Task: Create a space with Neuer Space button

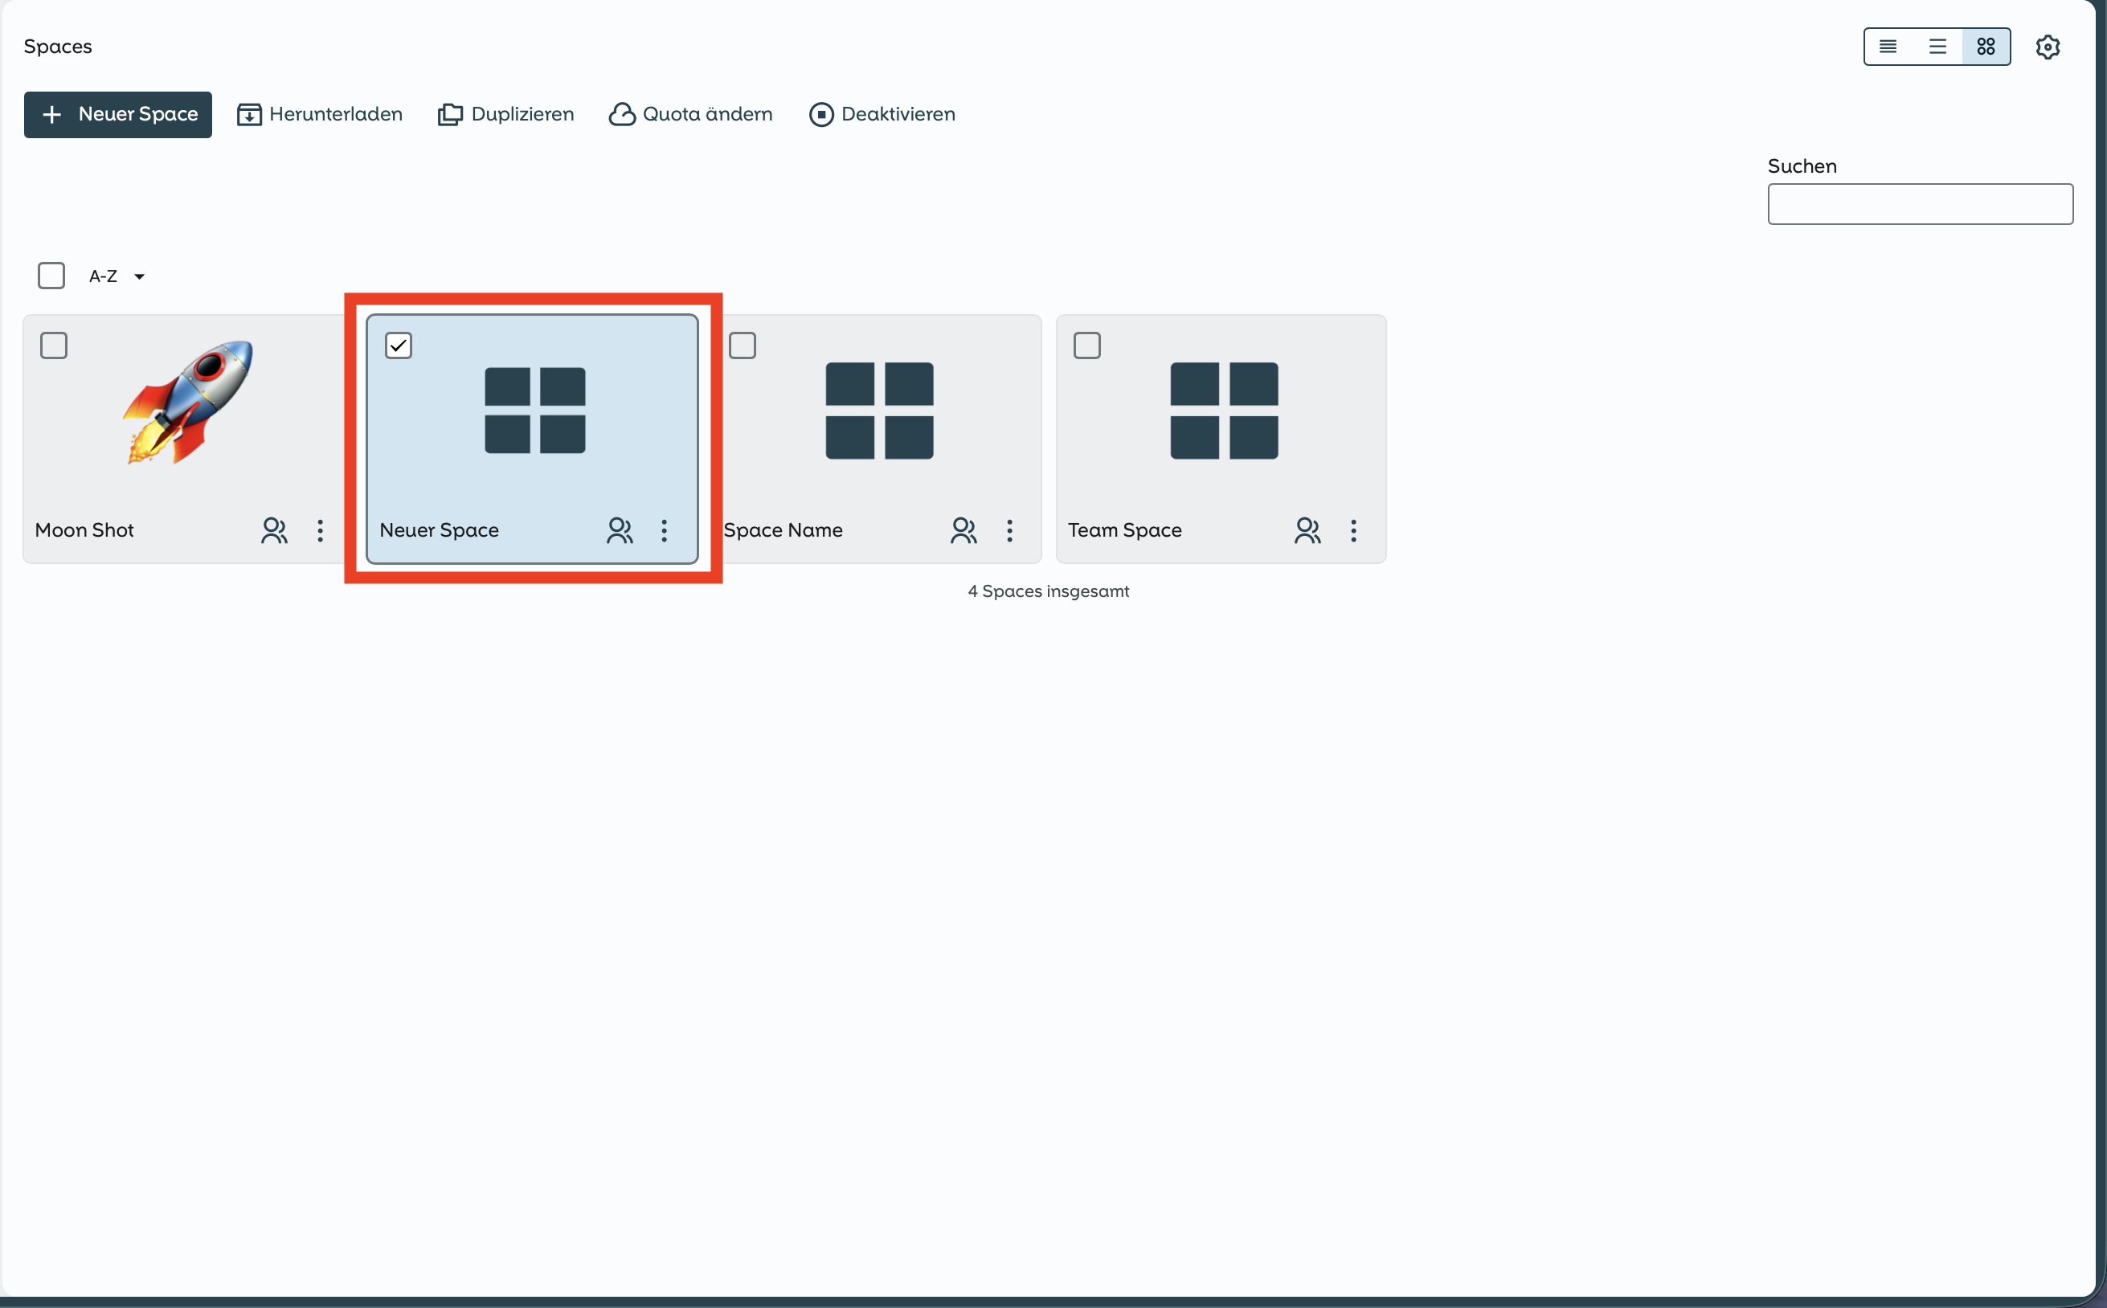Action: 117,114
